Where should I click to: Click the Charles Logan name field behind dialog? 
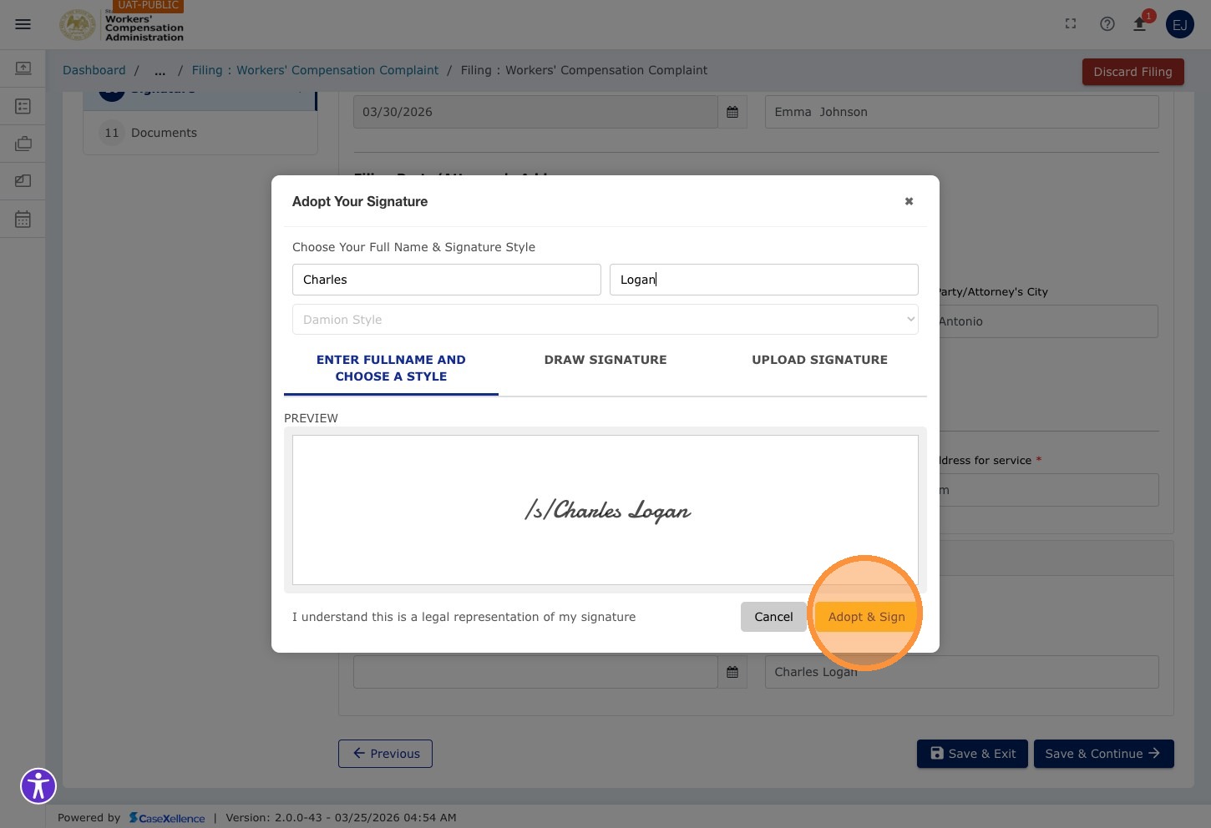click(961, 672)
